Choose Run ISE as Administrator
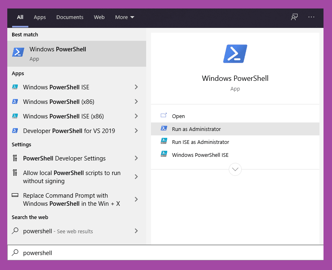The image size is (332, 270). 200,142
